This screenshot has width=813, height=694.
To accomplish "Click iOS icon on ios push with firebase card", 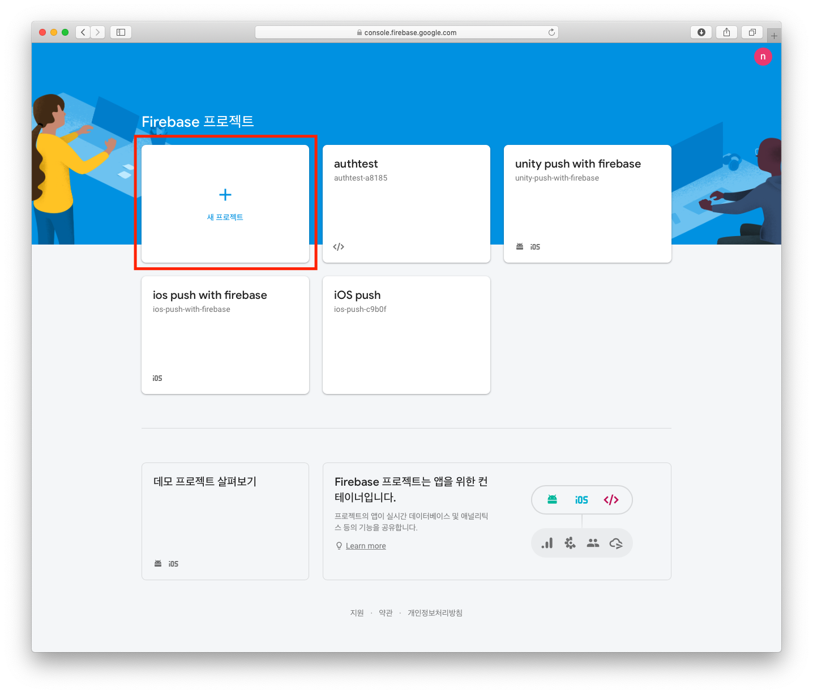I will tap(157, 378).
